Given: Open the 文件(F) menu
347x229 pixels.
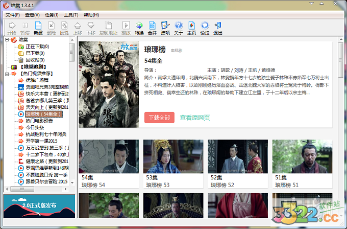Looking at the screenshot, I should 13,15.
